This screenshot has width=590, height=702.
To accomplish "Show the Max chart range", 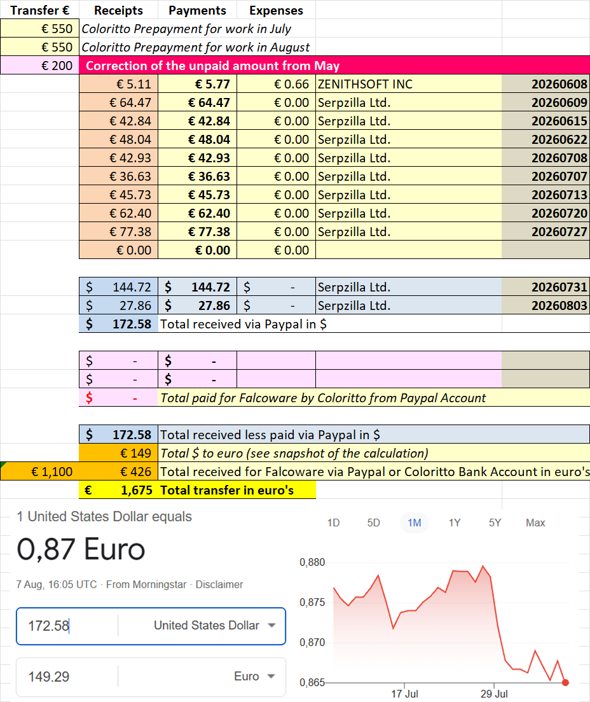I will click(x=535, y=523).
